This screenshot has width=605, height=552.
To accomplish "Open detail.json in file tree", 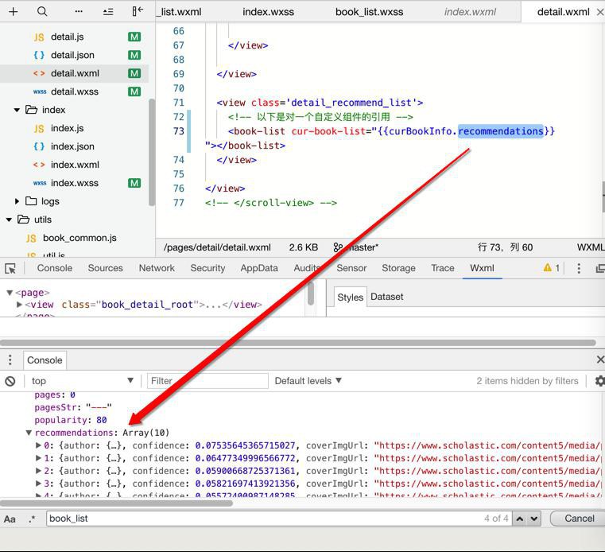I will click(72, 55).
